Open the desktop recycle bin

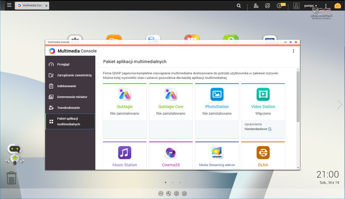[x=11, y=178]
